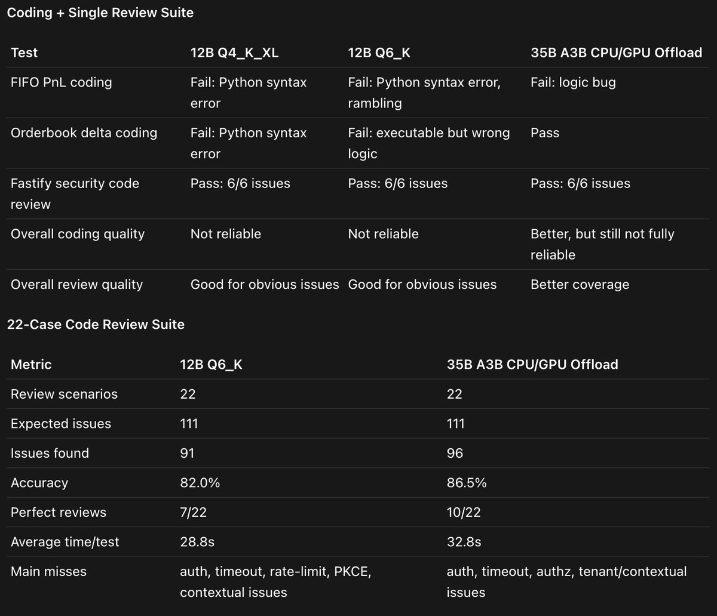
Task: Click the '82.0%' accuracy value
Action: (200, 482)
